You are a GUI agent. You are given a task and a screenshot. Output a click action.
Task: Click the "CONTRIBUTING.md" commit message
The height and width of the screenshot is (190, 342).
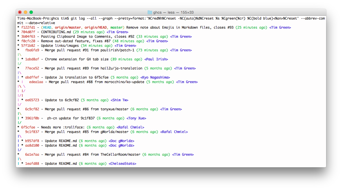(56, 32)
